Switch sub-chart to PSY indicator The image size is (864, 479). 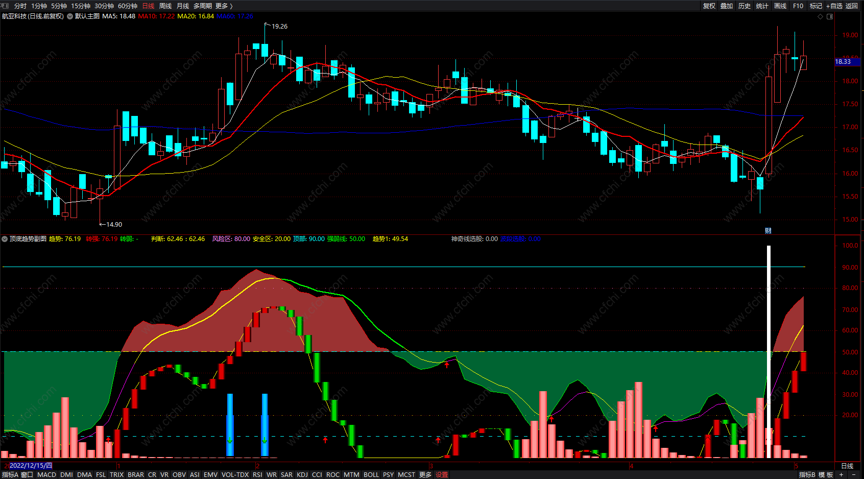click(x=389, y=475)
